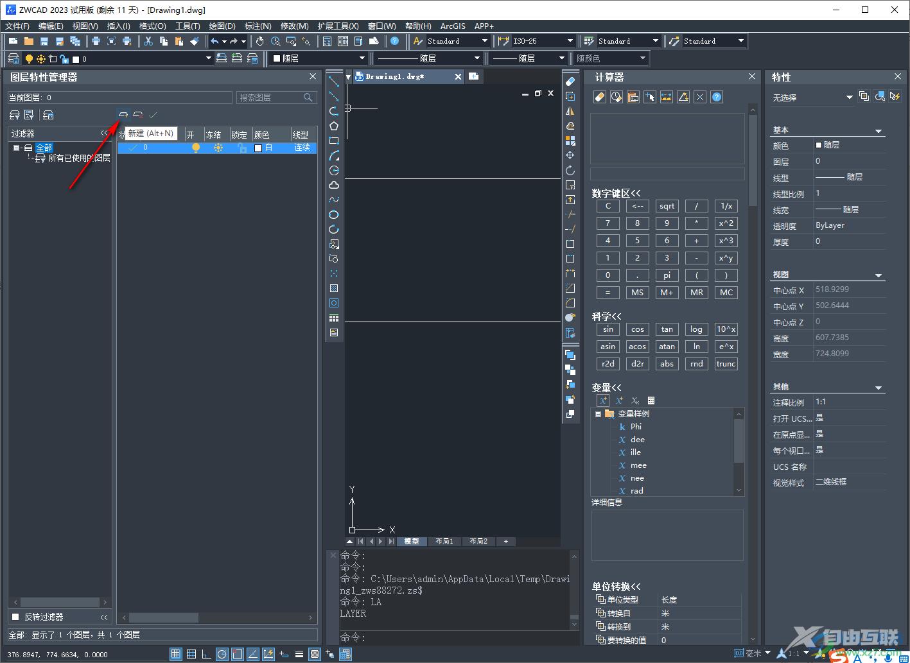The width and height of the screenshot is (910, 663).
Task: Click the Undo arrow button
Action: [214, 41]
